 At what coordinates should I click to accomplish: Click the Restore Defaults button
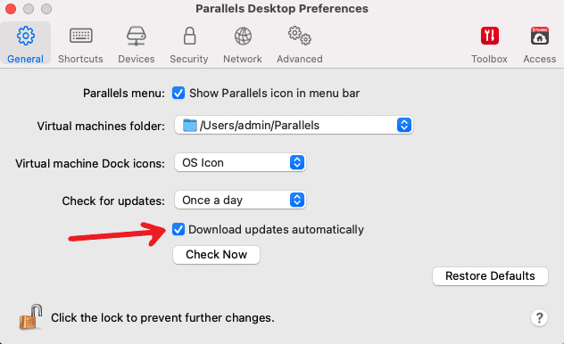(490, 275)
